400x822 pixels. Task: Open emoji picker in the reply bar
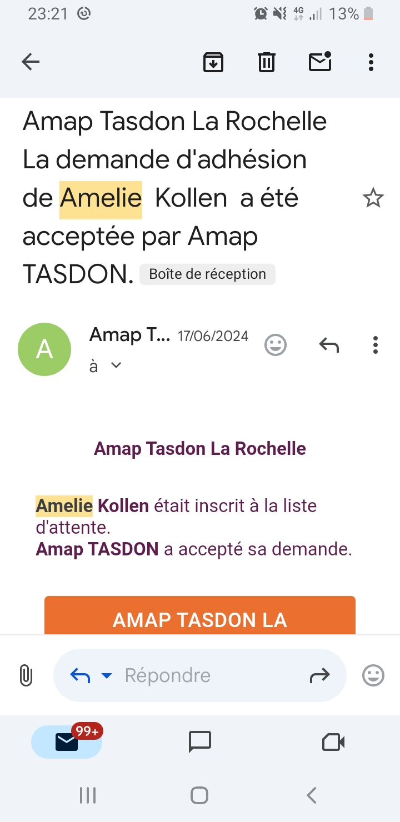[x=373, y=675]
